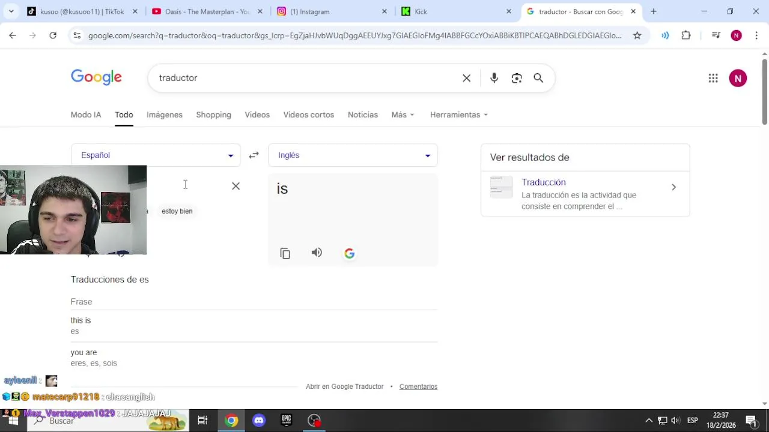The image size is (769, 432).
Task: Open a new browser tab
Action: [x=654, y=11]
